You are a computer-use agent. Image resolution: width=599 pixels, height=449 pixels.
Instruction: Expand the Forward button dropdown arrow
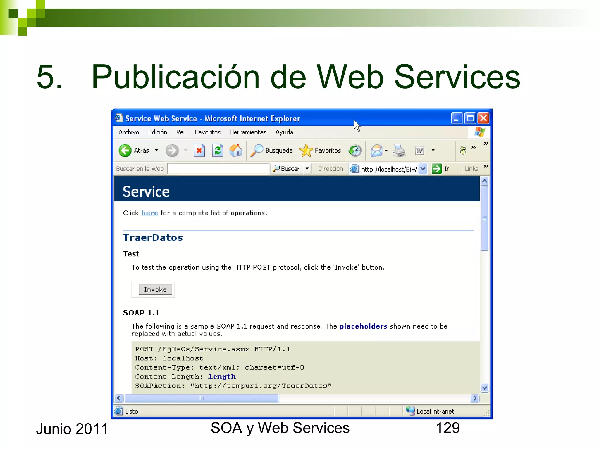[185, 150]
